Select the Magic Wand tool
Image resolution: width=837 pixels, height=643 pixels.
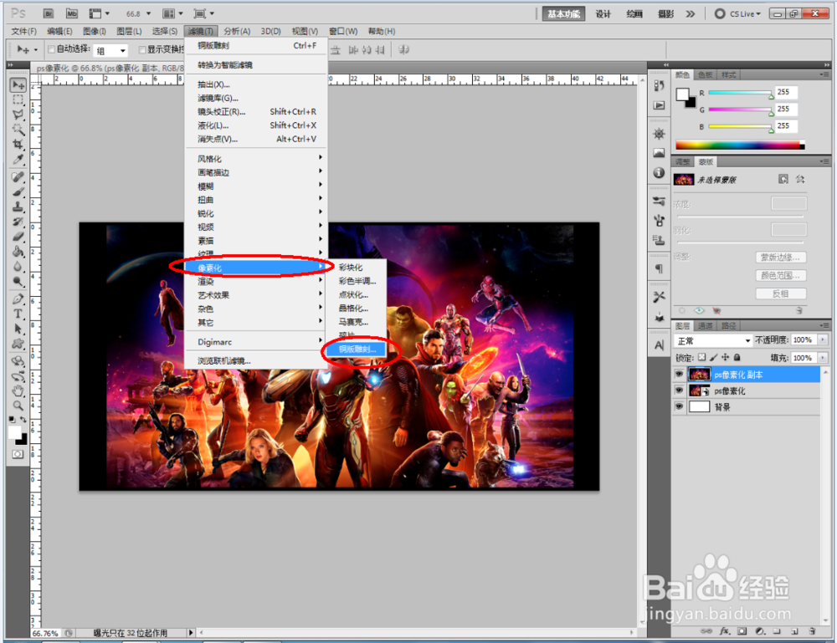18,130
